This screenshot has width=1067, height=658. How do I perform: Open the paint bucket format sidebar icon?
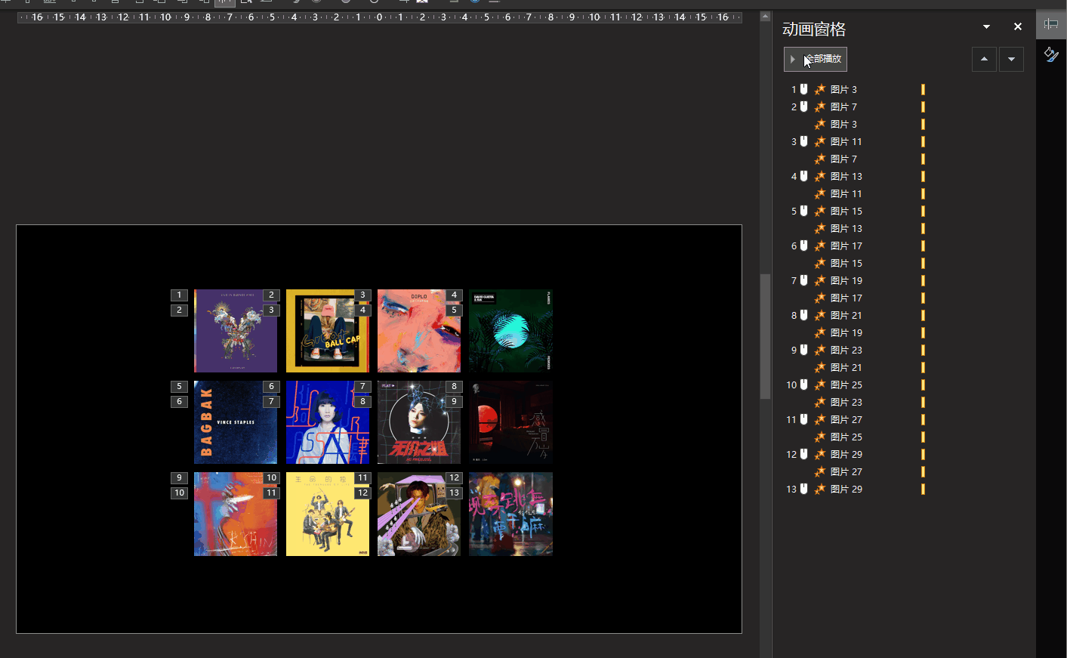click(1051, 54)
